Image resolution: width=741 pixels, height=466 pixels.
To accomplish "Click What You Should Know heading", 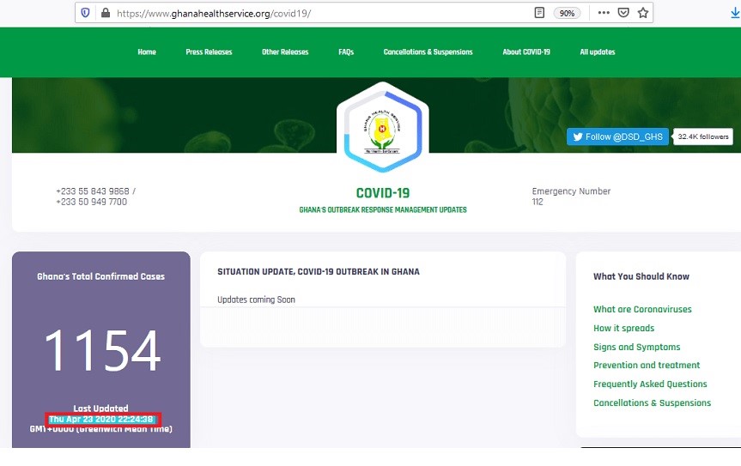I will (641, 276).
